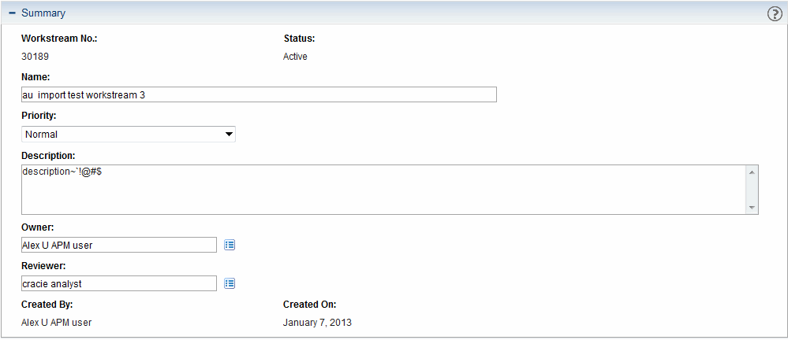Click the Workstream No. label

coord(59,39)
